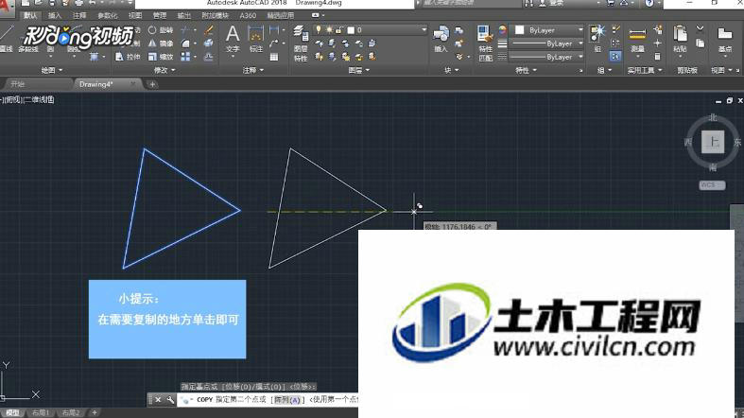Click the Hatch tool icon

coord(94,57)
